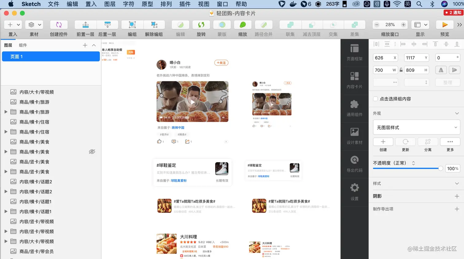Apply 差集 difference operation
Viewport: 464px width, 259px height.
click(x=355, y=25)
